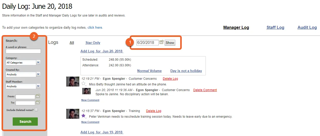
Task: Click the 6/20/2018 date input field
Action: click(x=147, y=43)
